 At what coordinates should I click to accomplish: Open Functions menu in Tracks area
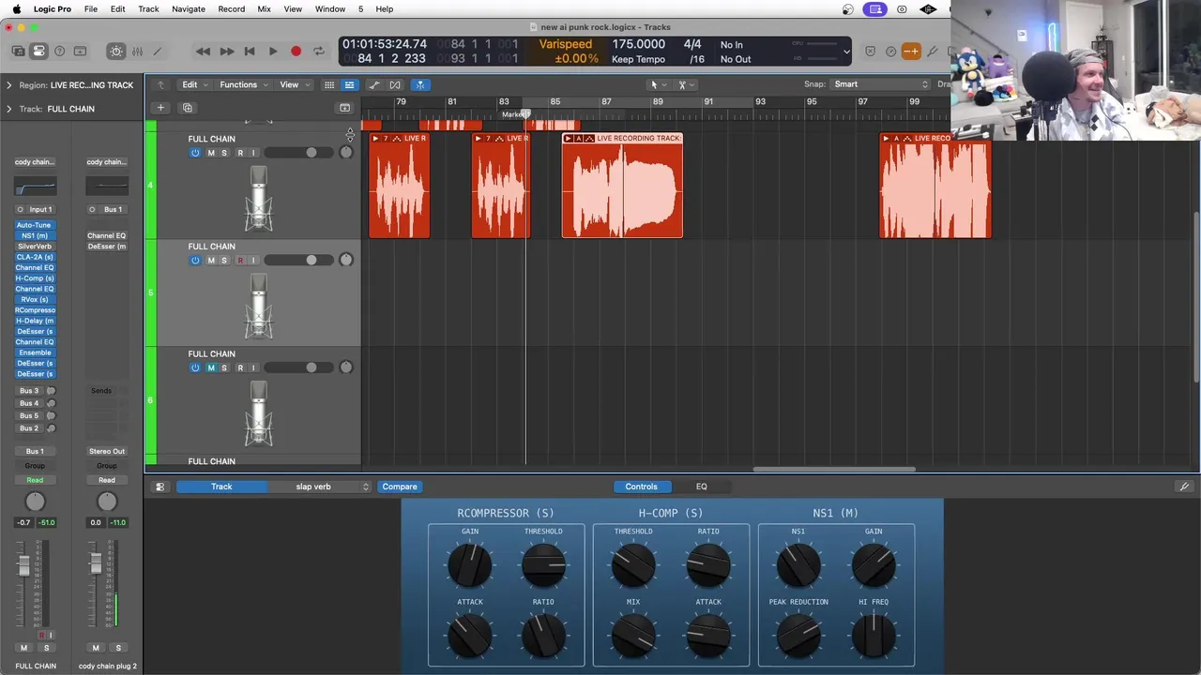[x=243, y=84]
